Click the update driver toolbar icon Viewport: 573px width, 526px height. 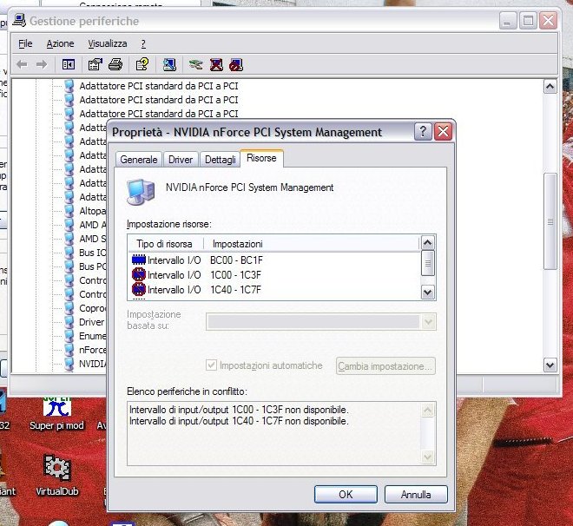pos(195,64)
